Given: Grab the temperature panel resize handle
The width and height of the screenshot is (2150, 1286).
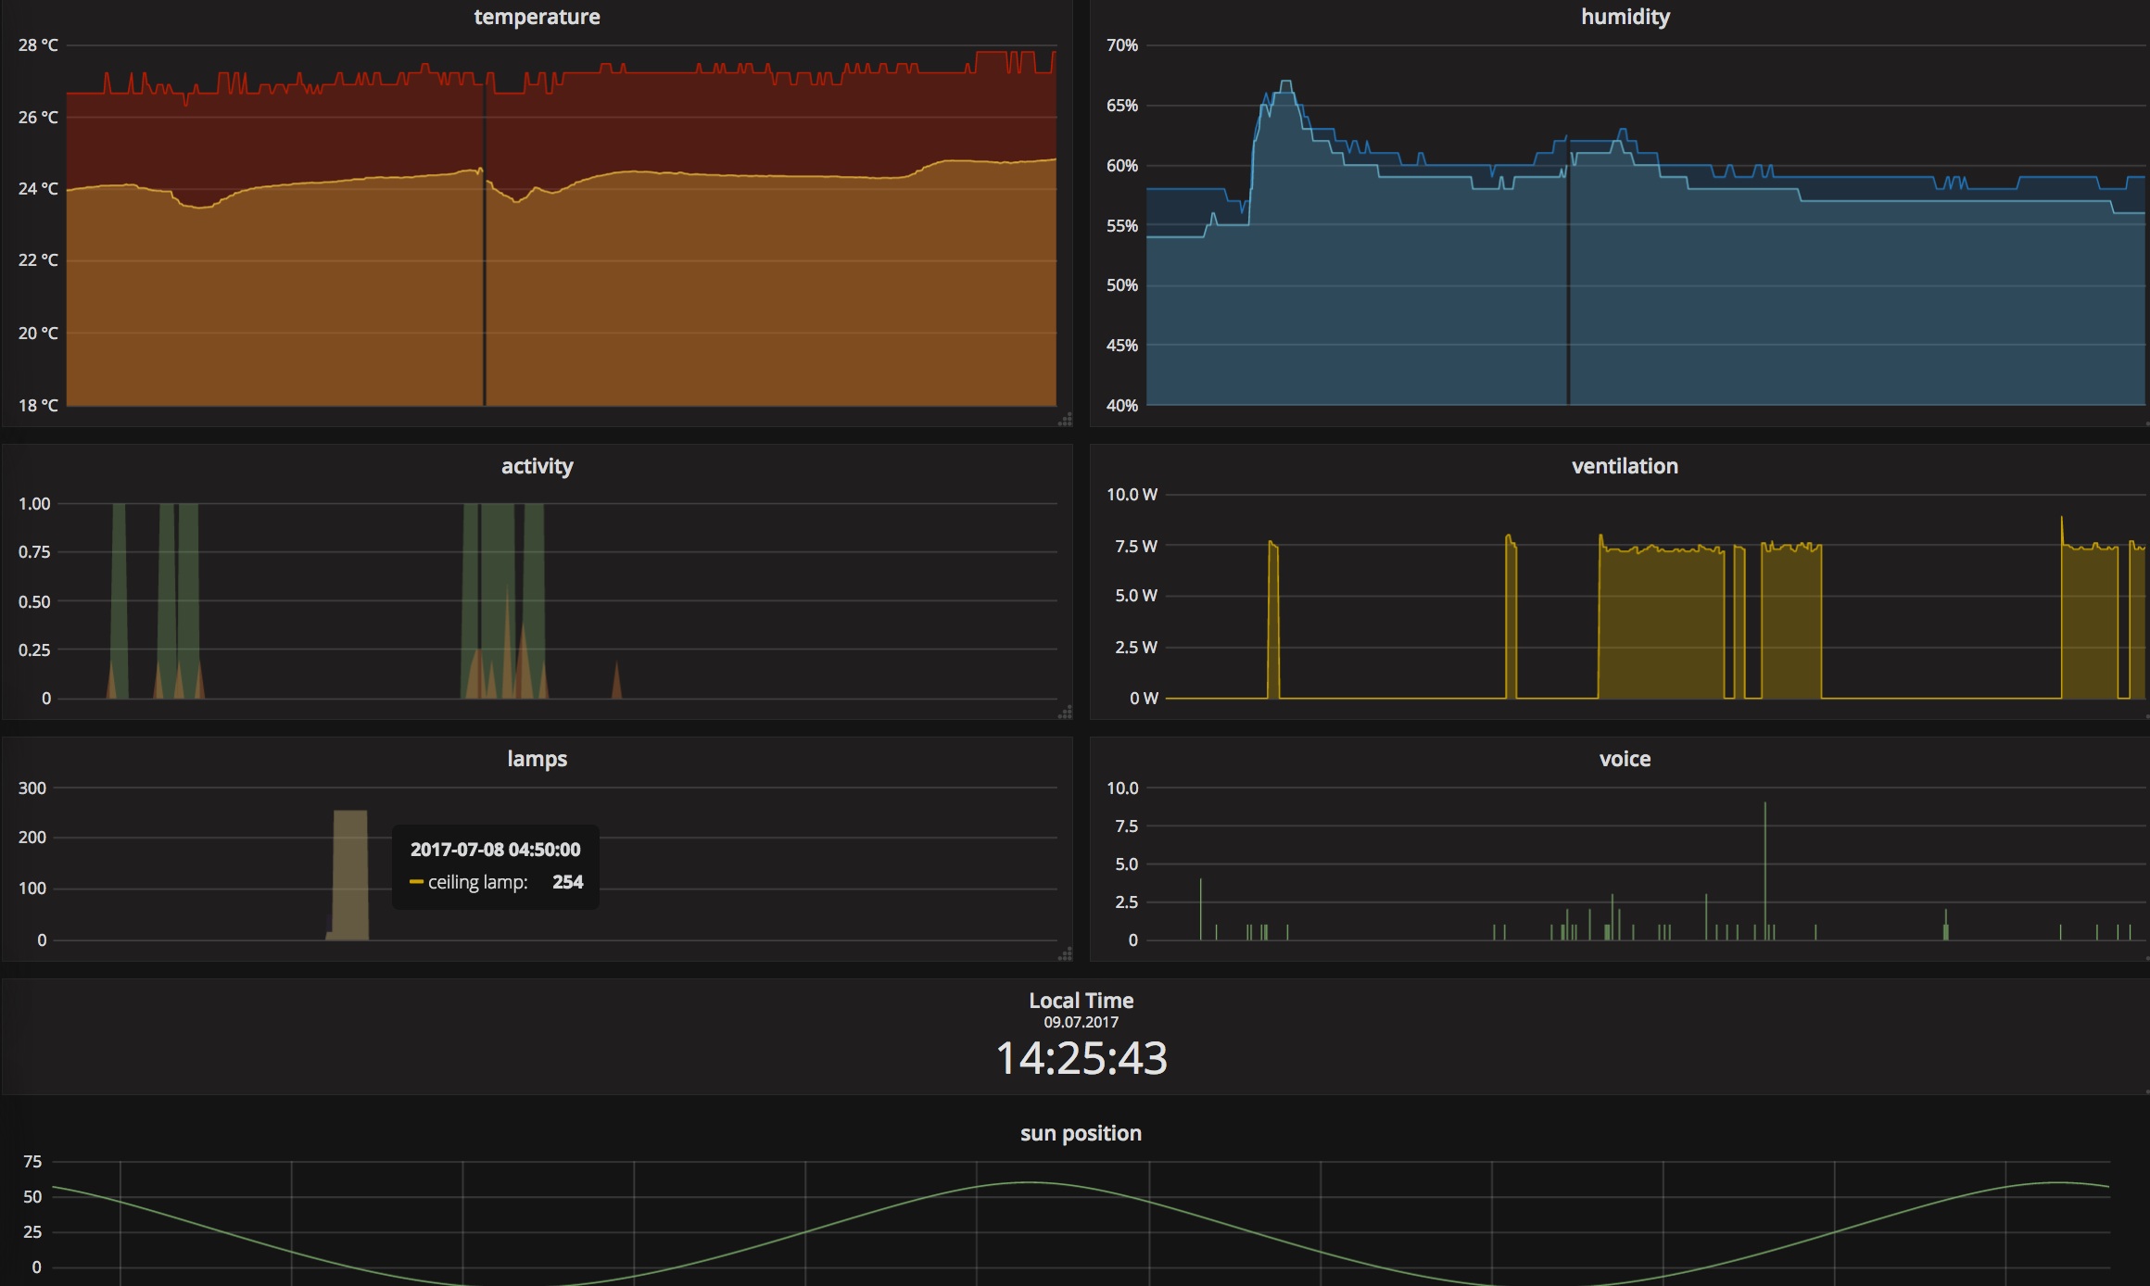Looking at the screenshot, I should tap(1066, 420).
